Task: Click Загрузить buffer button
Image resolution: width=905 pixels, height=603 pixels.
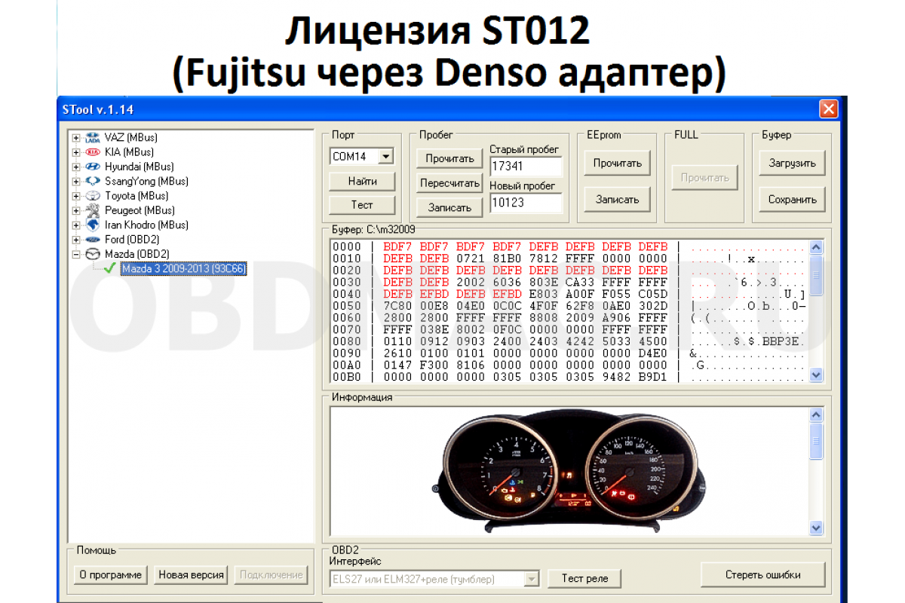Action: pyautogui.click(x=792, y=163)
